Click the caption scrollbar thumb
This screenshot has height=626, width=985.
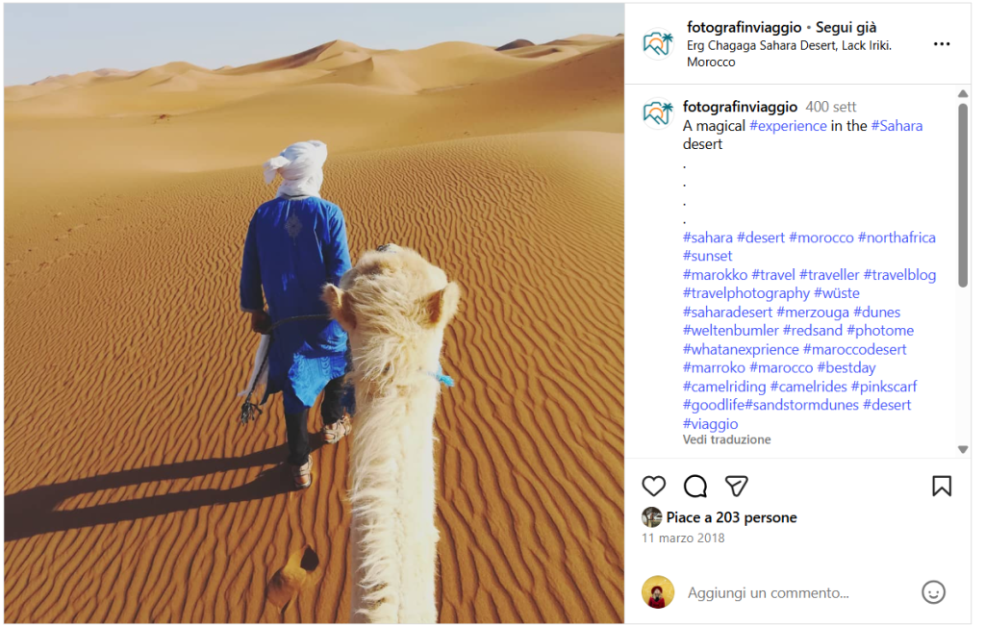click(962, 194)
